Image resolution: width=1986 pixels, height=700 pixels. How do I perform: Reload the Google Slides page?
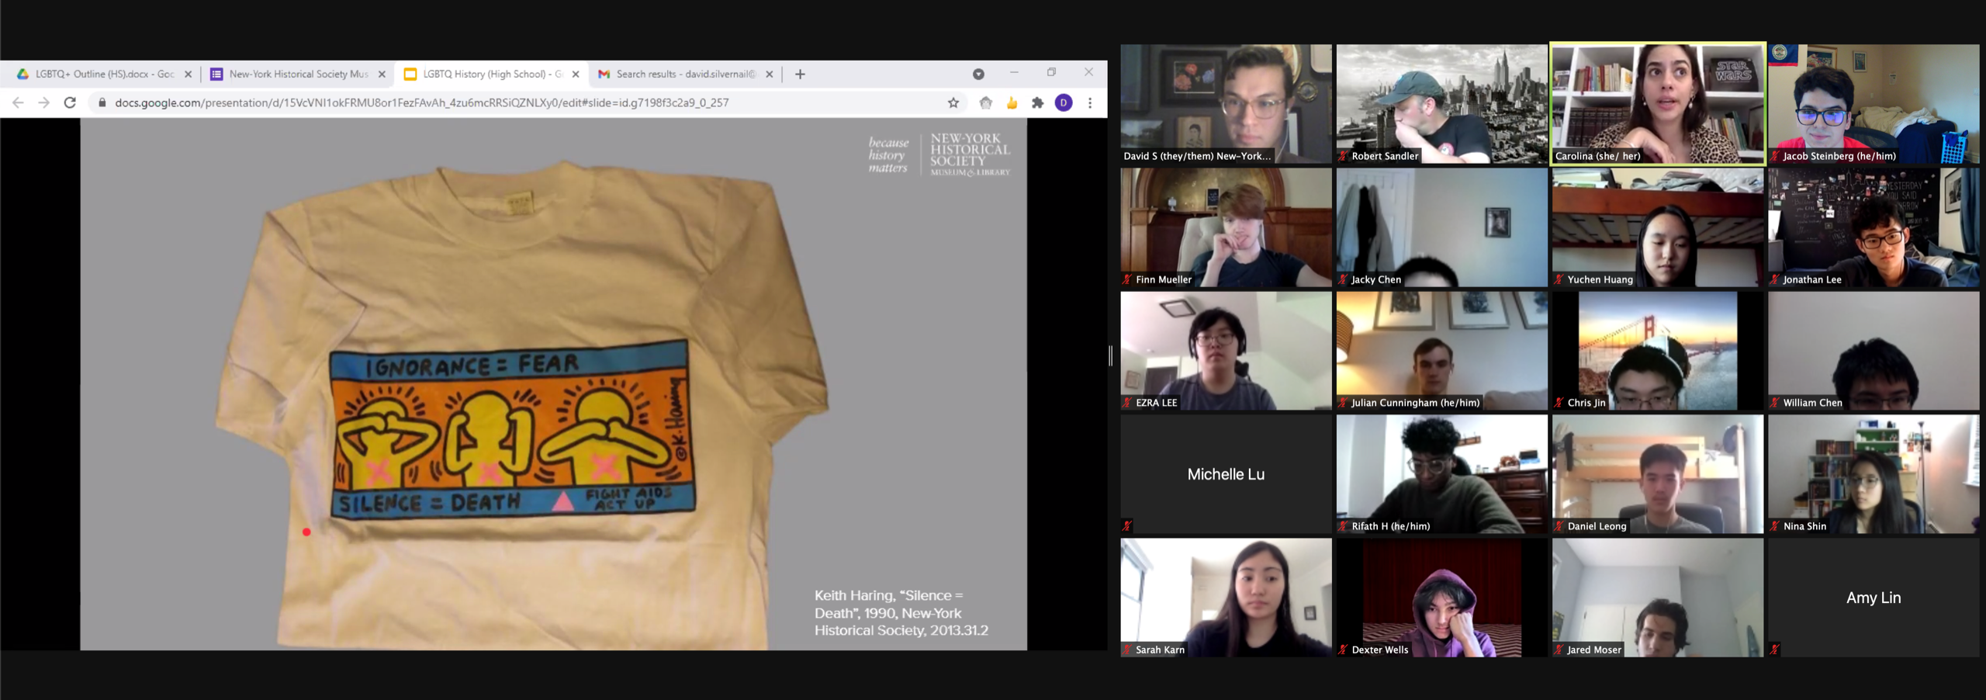pos(70,102)
